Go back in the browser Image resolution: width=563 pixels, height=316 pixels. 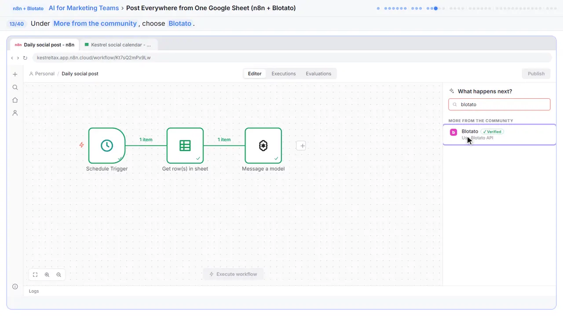click(12, 58)
